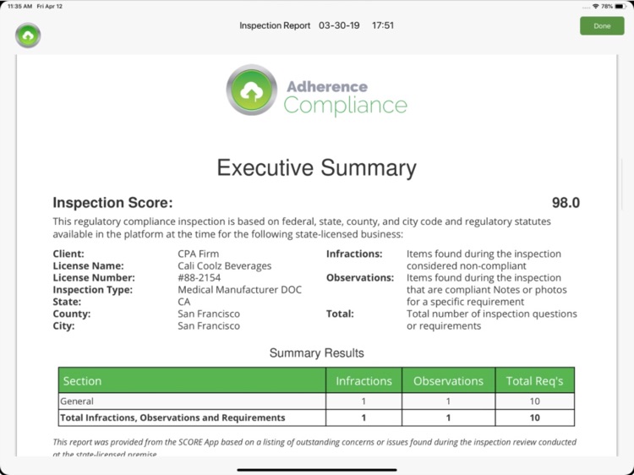Tap the Wi-Fi status icon
This screenshot has height=475, width=634.
pyautogui.click(x=595, y=7)
